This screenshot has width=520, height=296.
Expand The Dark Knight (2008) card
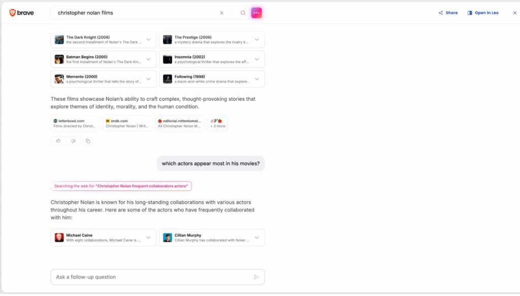pos(149,40)
